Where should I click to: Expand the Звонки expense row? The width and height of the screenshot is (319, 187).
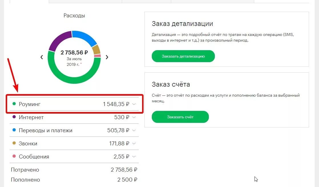pyautogui.click(x=134, y=143)
